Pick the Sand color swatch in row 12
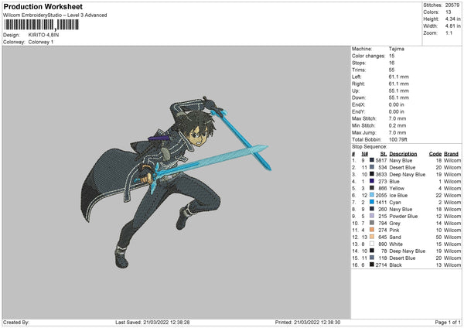Viewport: 464px width, 328px height. (372, 237)
